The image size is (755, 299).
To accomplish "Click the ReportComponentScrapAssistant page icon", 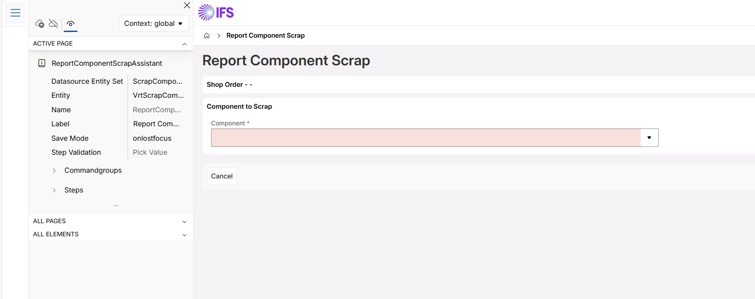I will [42, 63].
